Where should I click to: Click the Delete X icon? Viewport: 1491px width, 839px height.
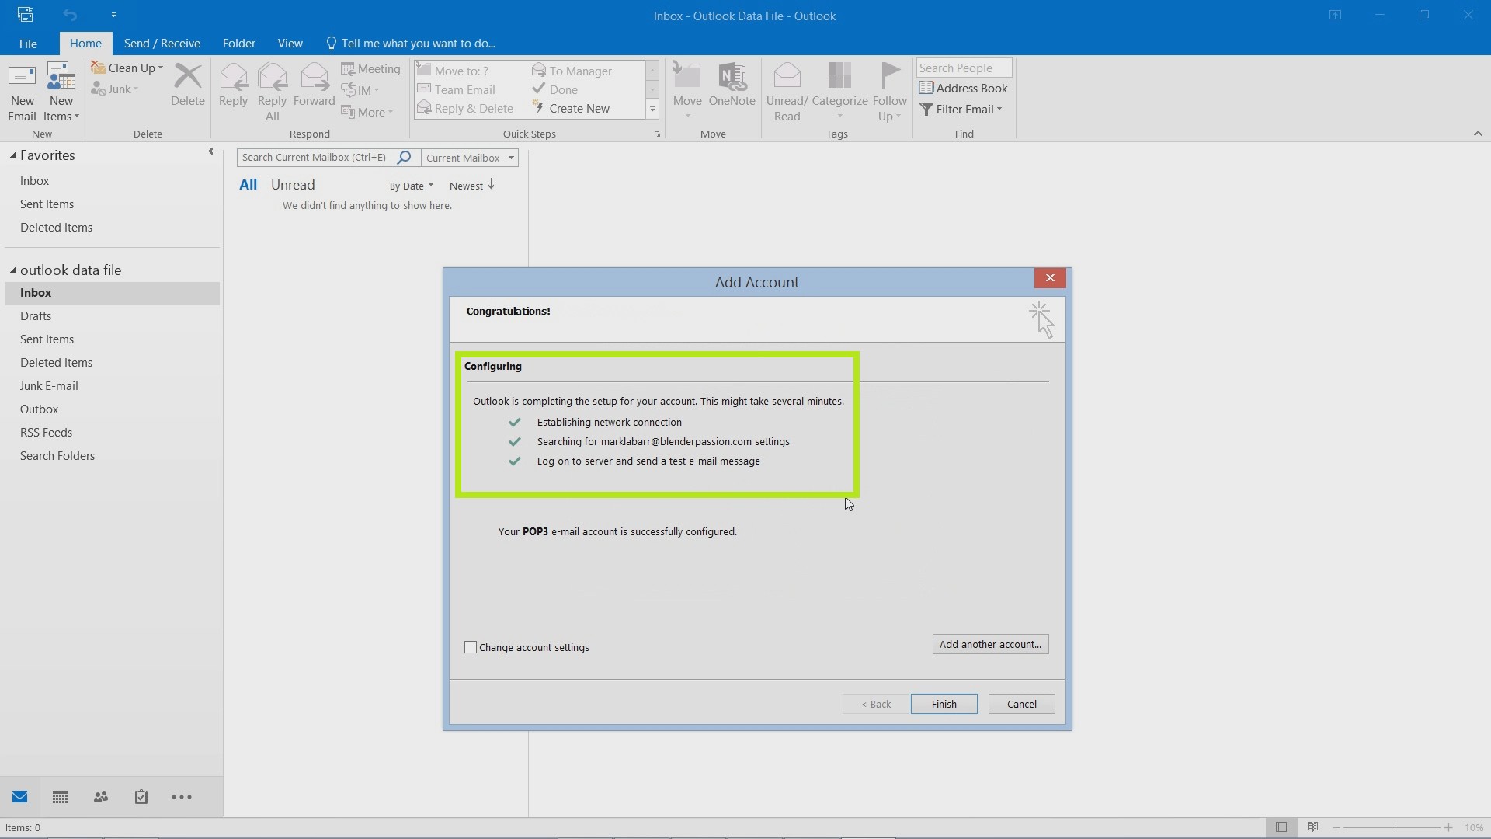[x=187, y=77]
